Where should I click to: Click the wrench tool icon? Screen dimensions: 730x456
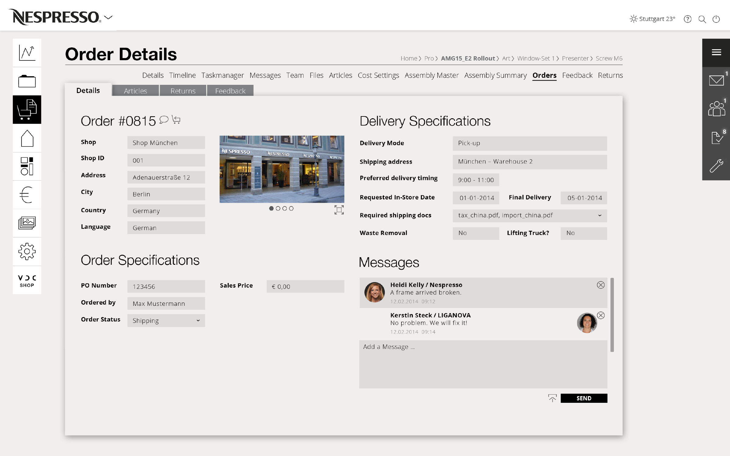(716, 166)
